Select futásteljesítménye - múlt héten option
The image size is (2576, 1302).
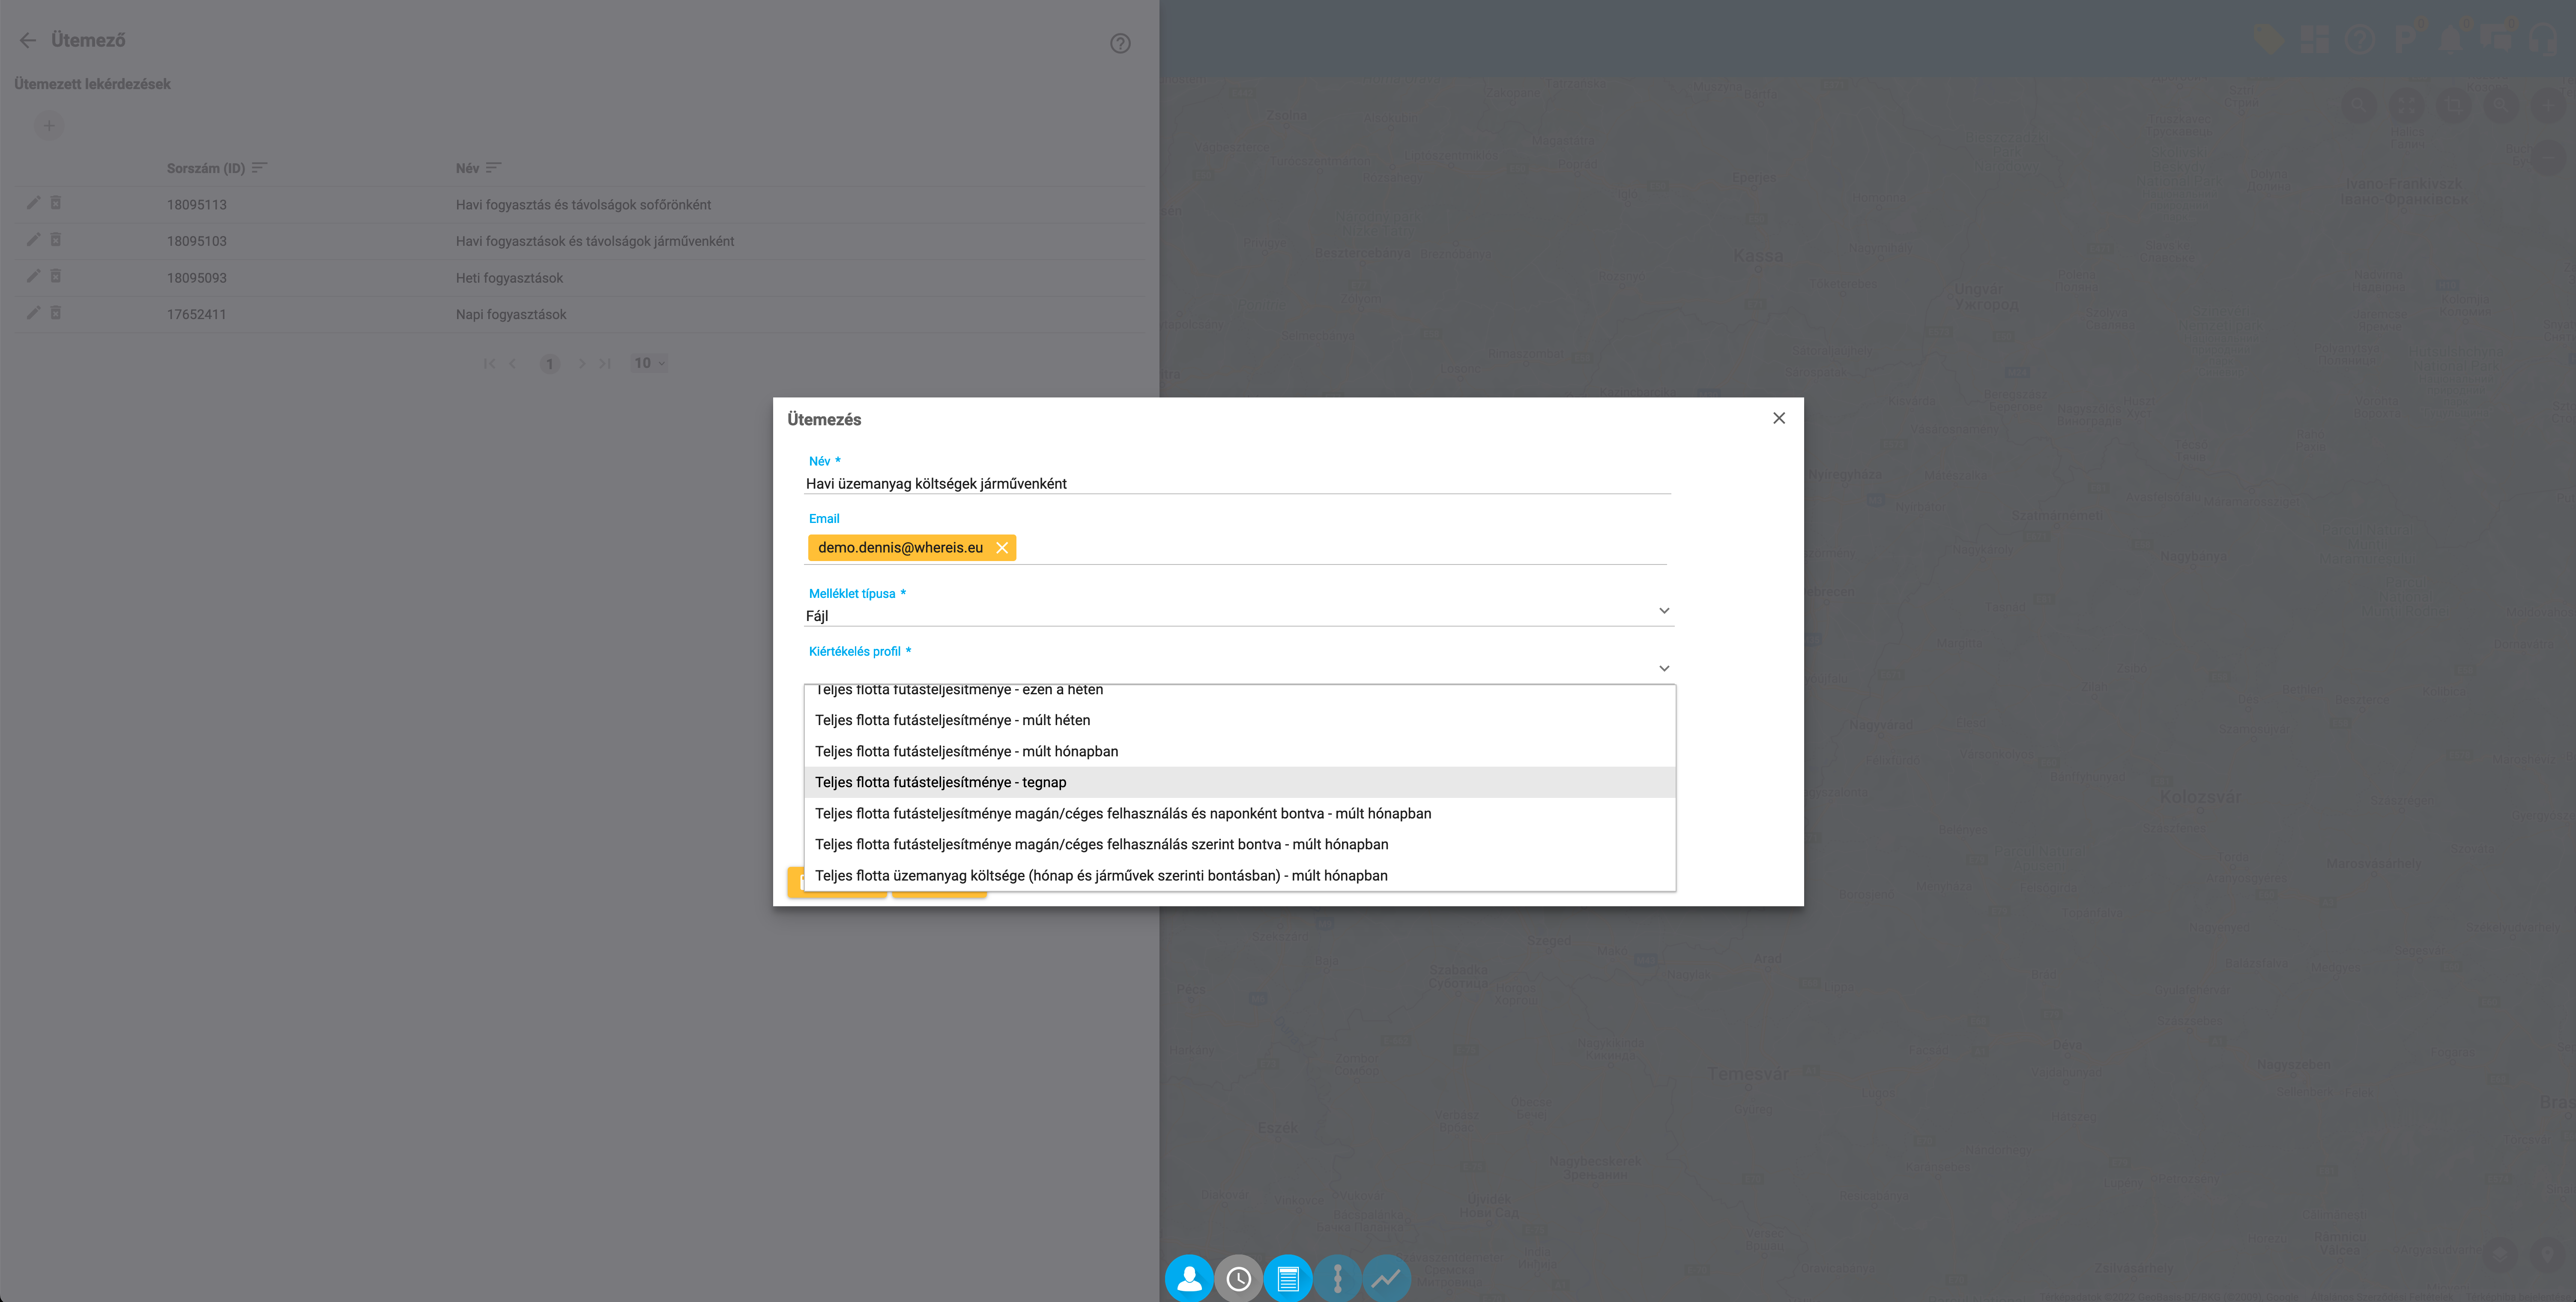click(x=952, y=720)
